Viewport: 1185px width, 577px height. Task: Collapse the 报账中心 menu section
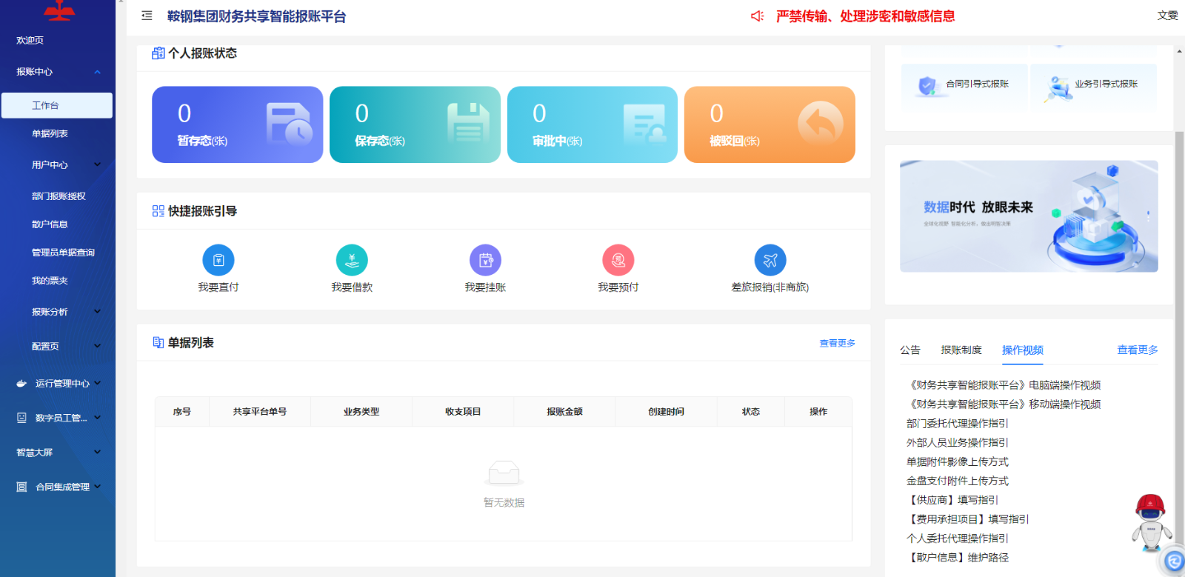58,72
